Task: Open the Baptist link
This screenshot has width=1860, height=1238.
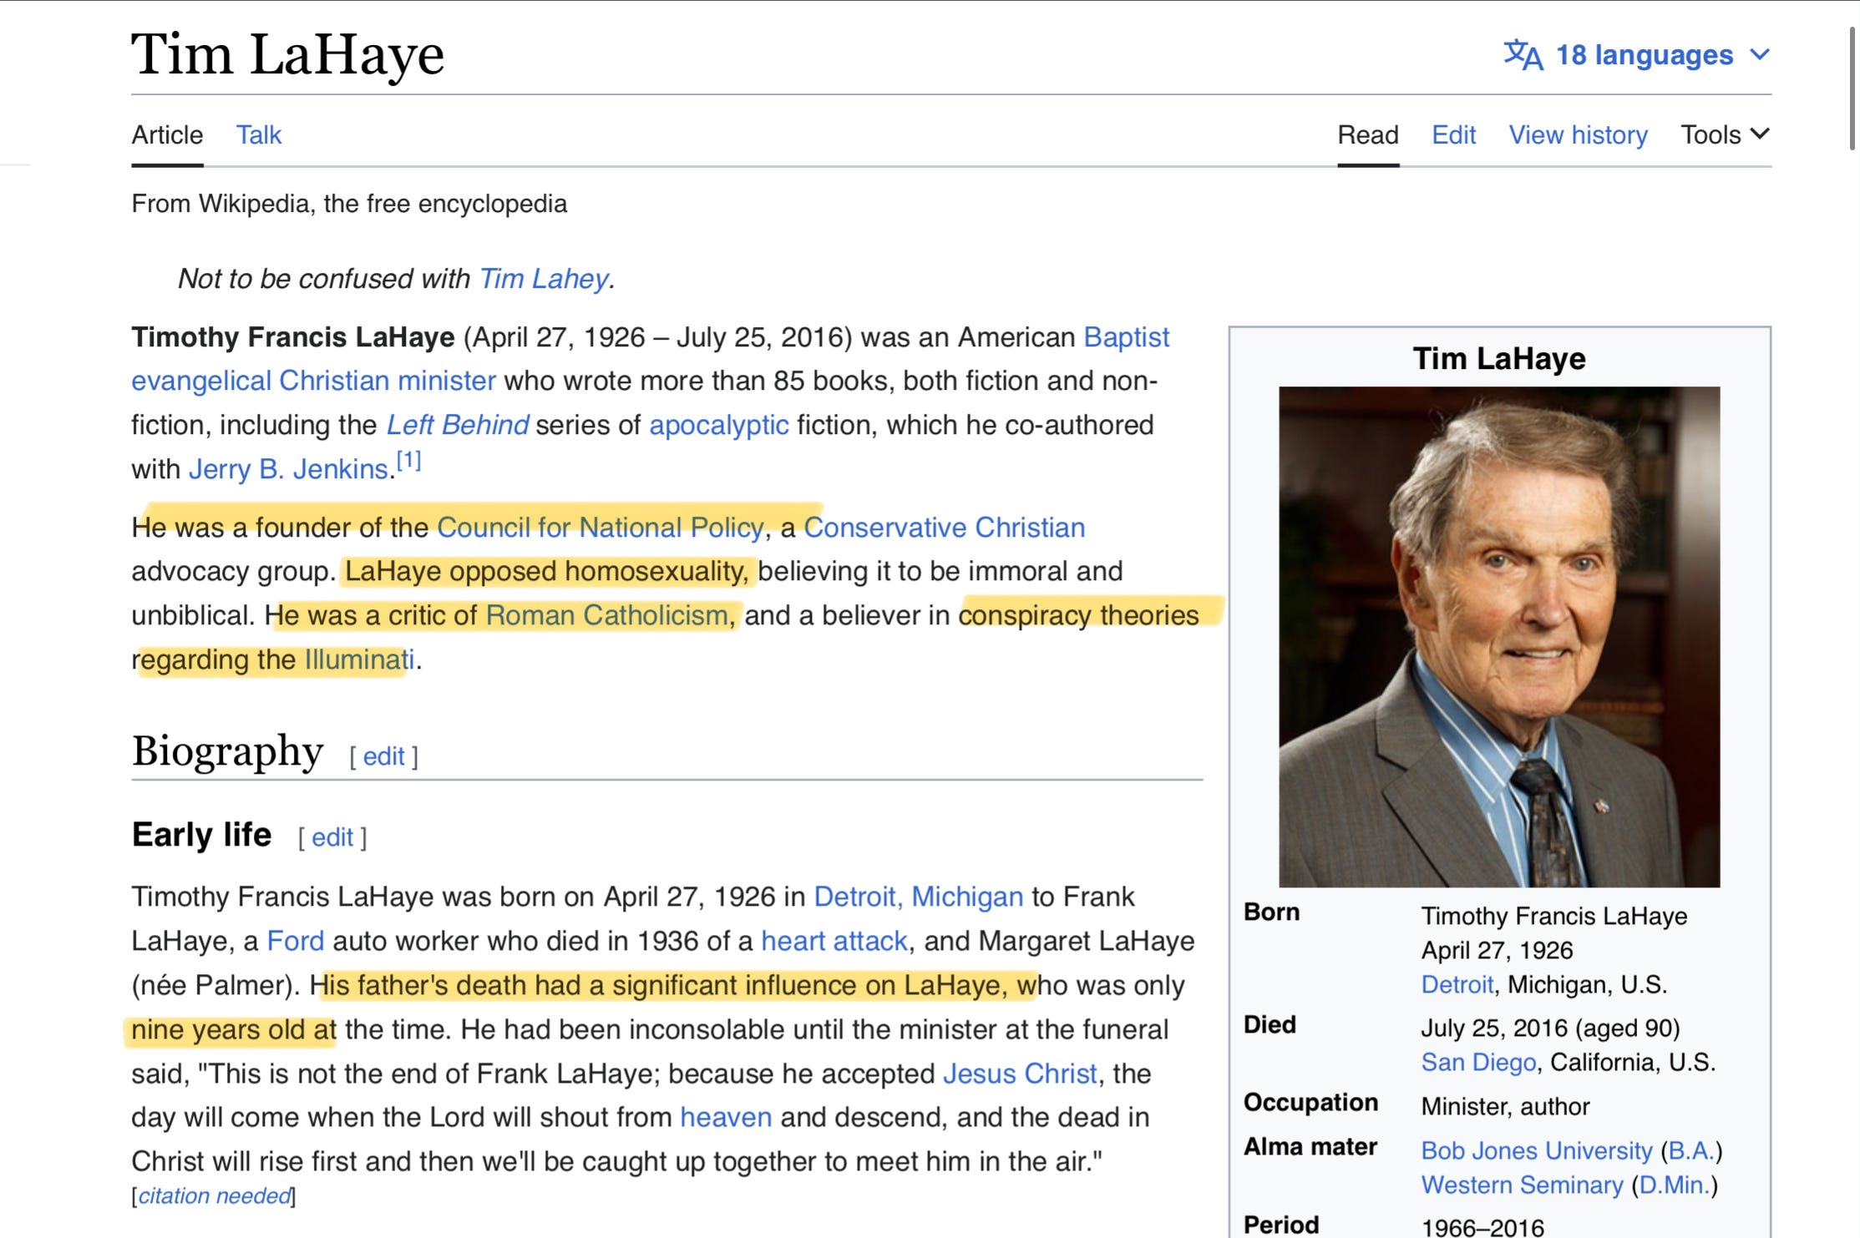Action: click(1126, 337)
